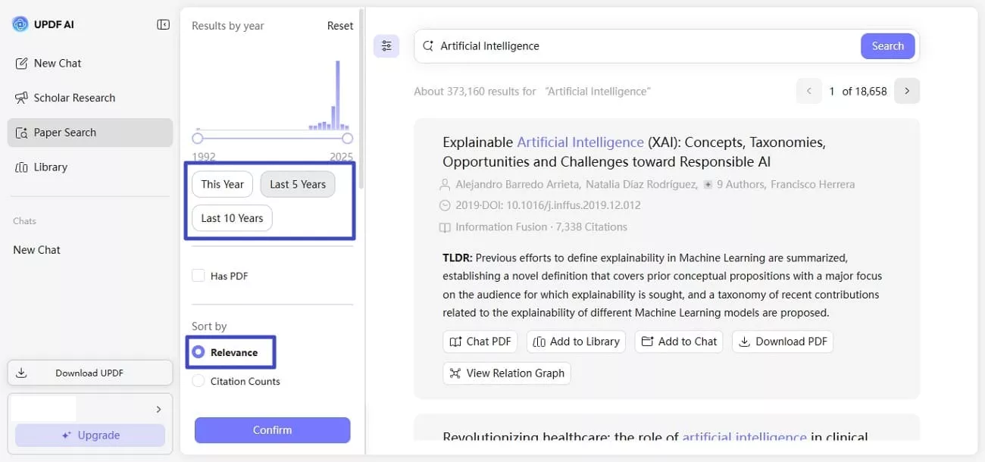Click Reset to clear year filters
Screen dimensions: 985x462
click(340, 25)
